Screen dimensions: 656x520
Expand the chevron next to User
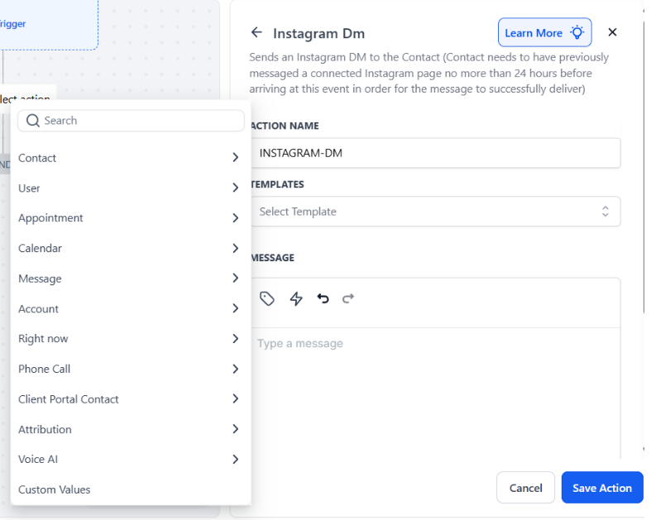pyautogui.click(x=236, y=188)
